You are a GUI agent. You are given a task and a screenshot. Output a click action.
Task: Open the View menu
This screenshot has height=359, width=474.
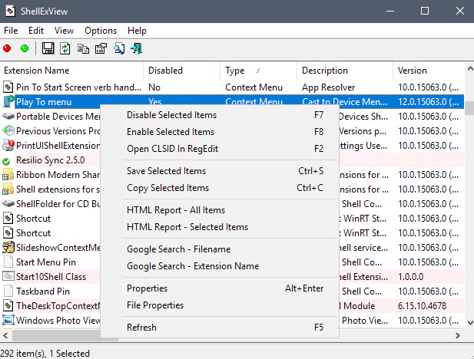click(64, 31)
